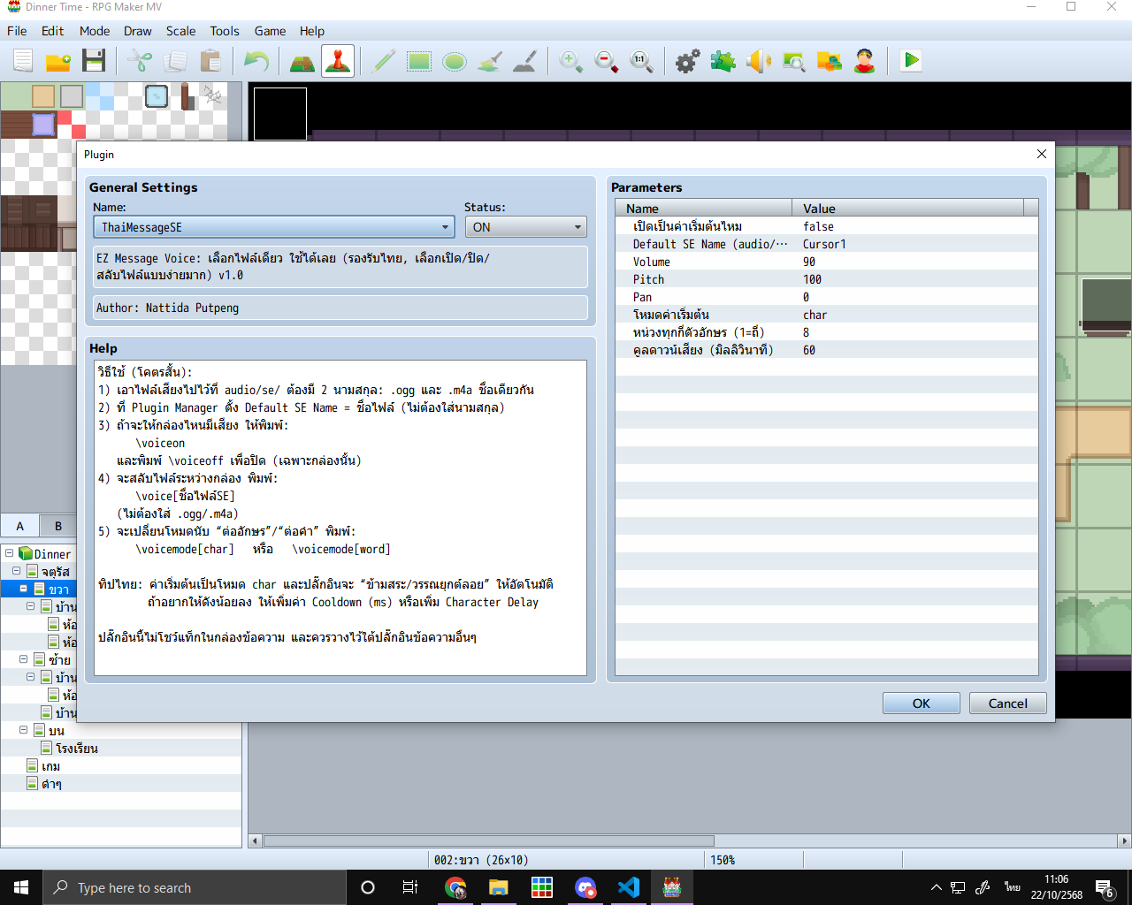
Task: Click the New Project toolbar icon
Action: coord(23,61)
